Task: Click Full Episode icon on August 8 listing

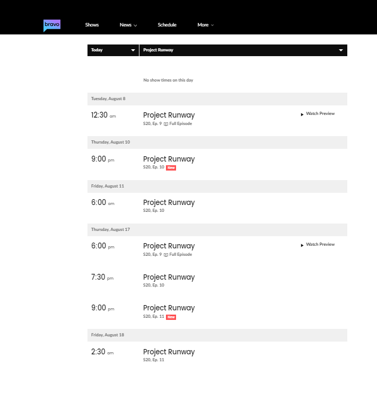Action: point(166,124)
